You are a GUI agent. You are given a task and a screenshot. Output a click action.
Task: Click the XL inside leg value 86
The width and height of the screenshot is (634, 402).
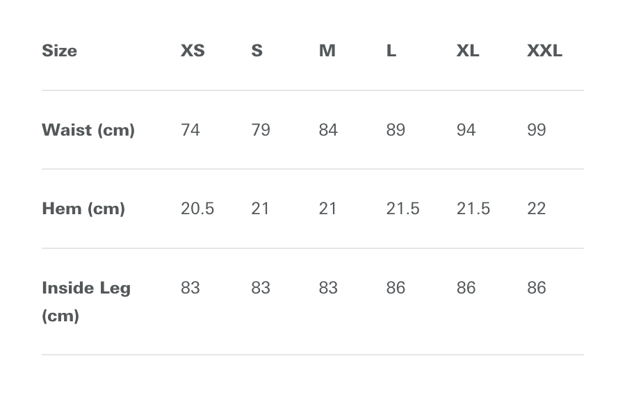466,288
